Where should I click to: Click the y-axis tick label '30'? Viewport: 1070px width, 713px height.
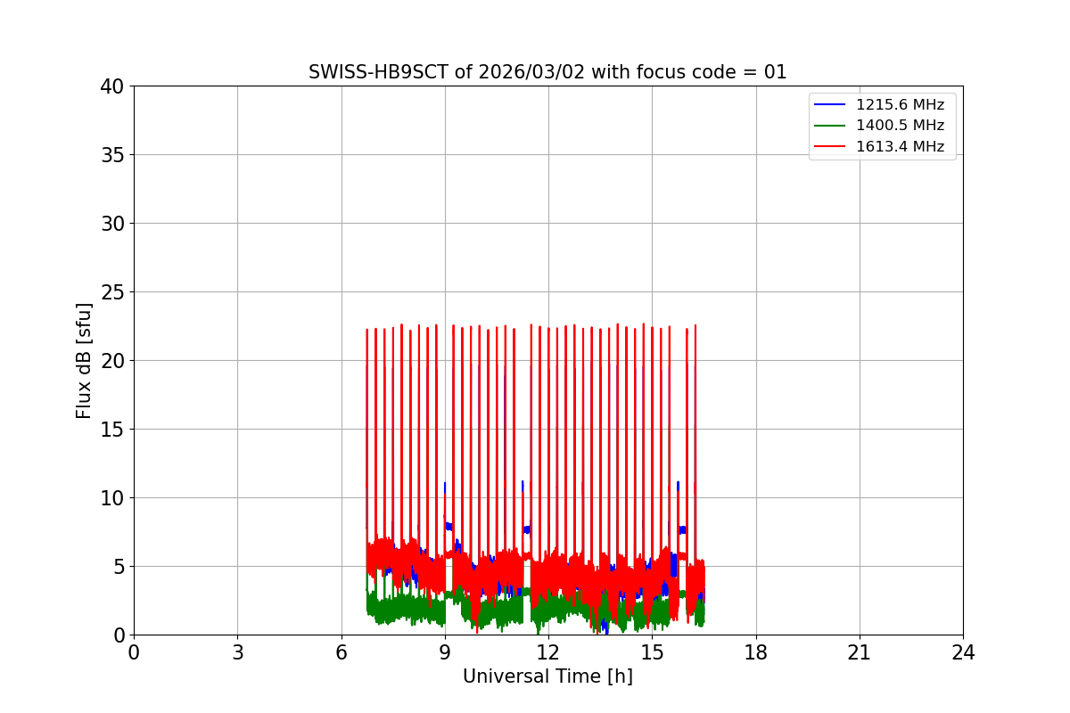113,224
